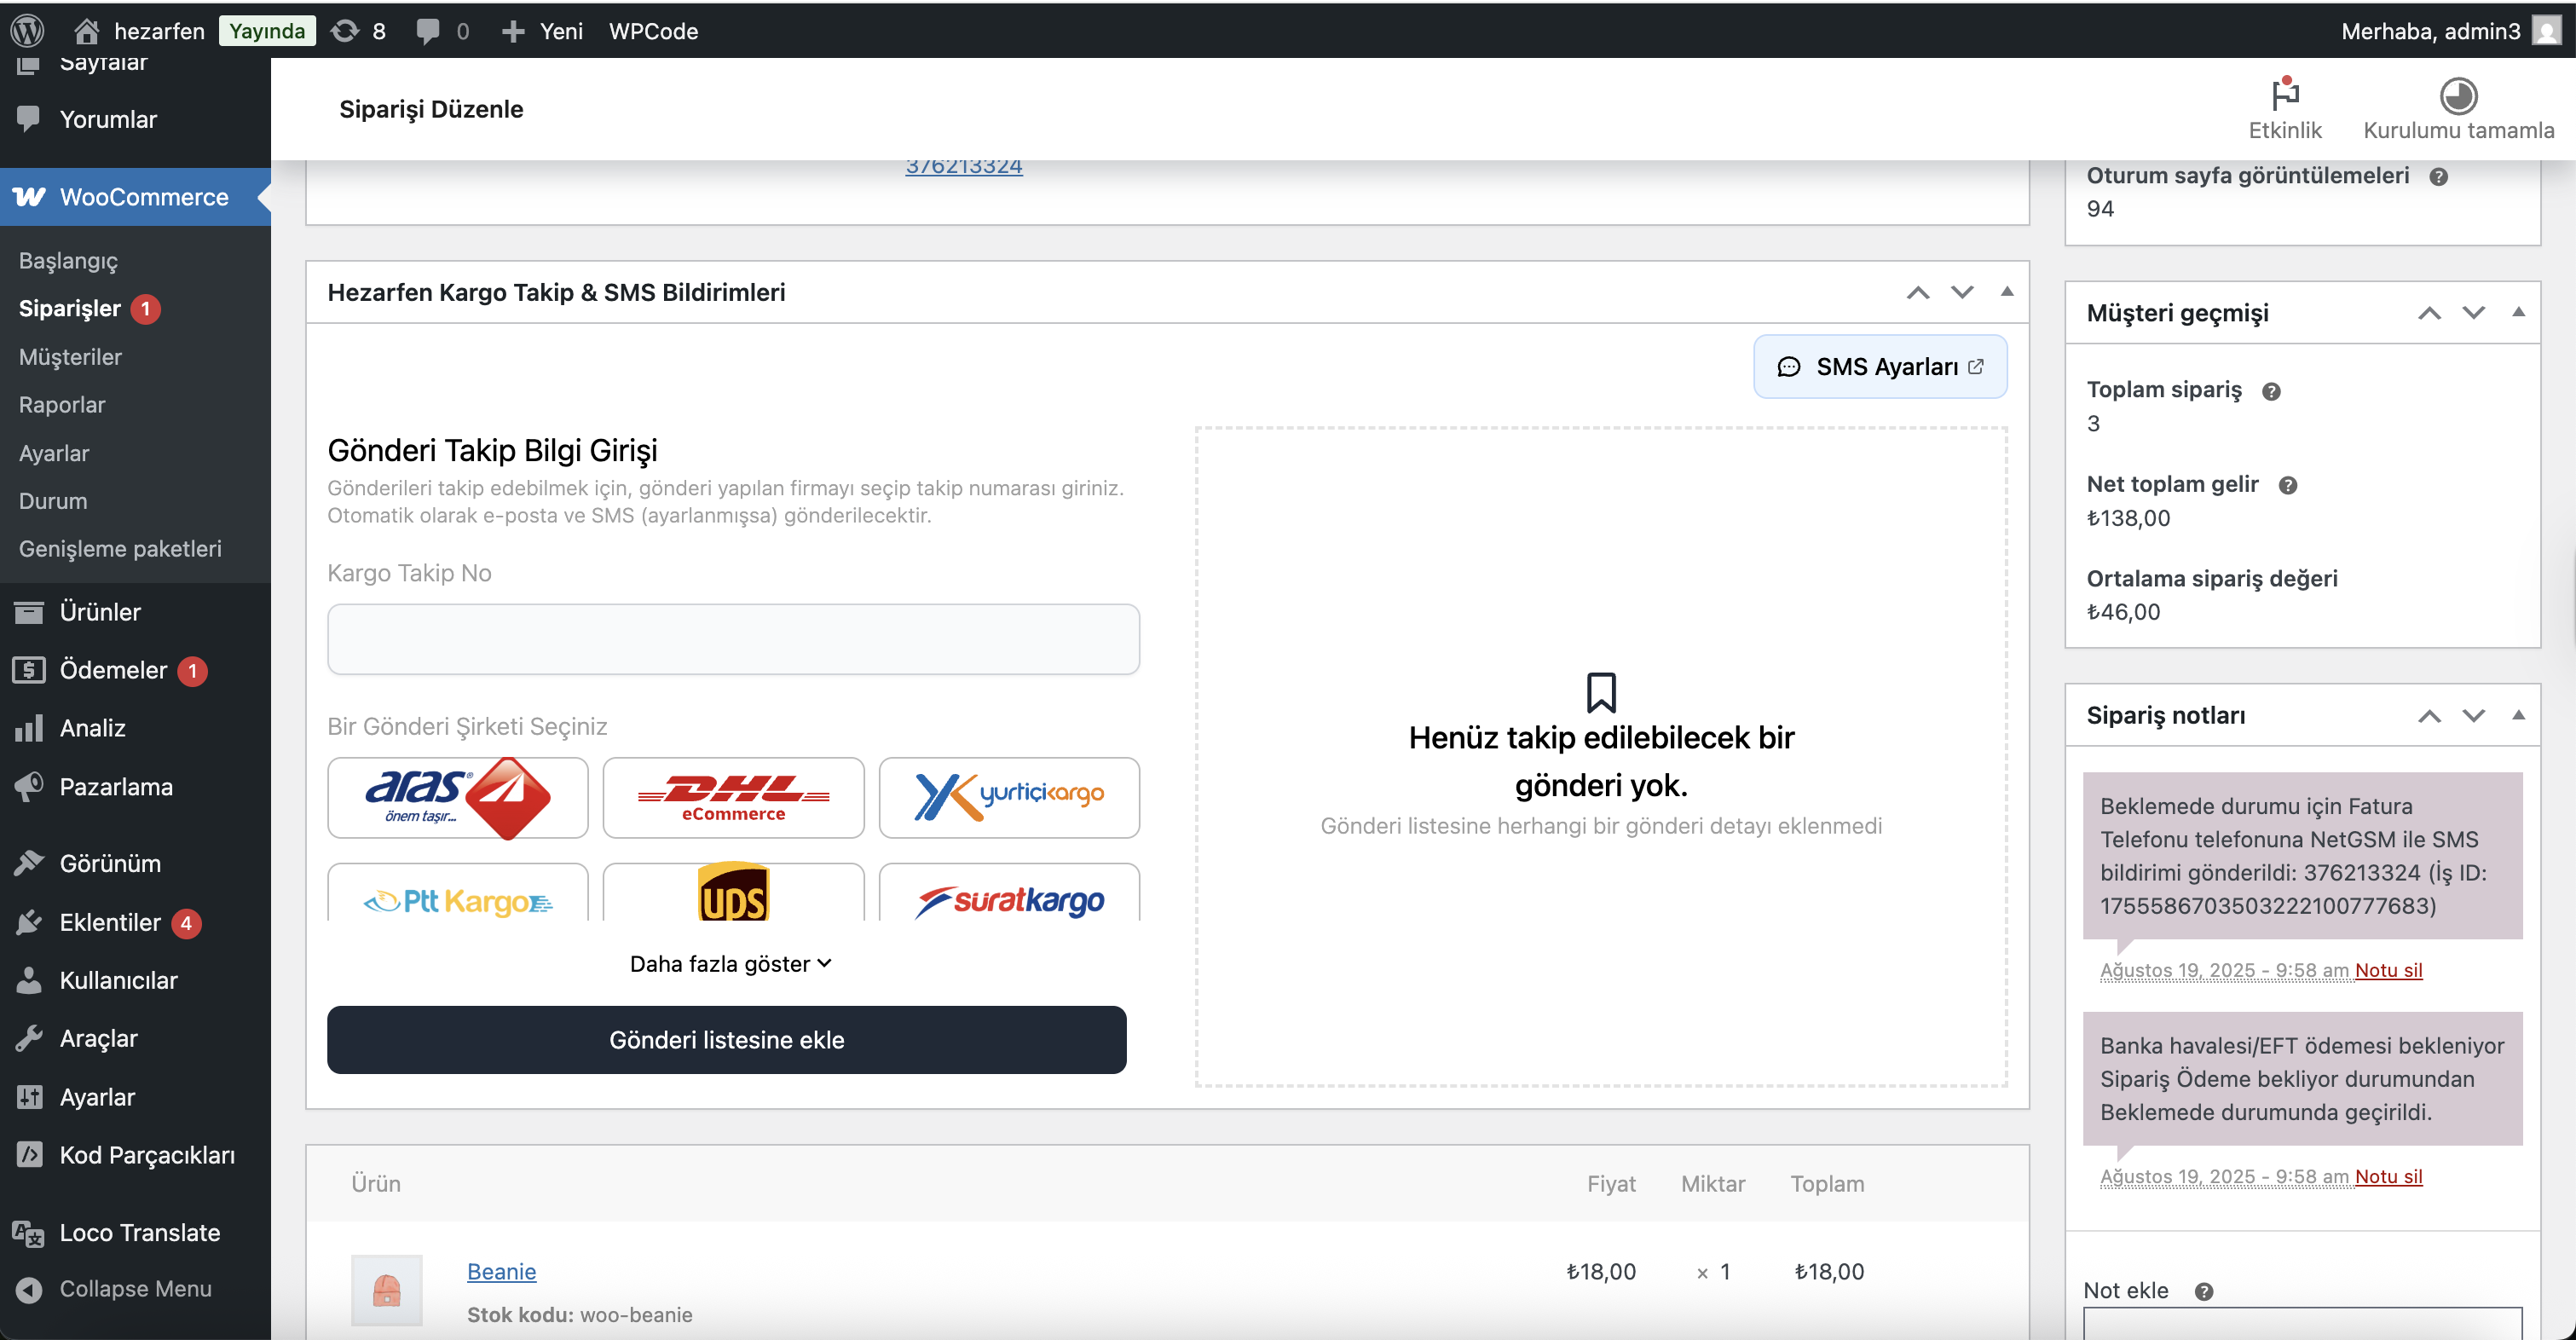The width and height of the screenshot is (2576, 1340).
Task: Expand Daha fazla göster carrier list
Action: coord(731,963)
